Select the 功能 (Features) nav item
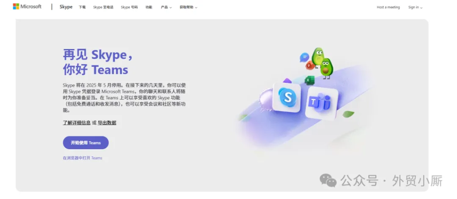Viewport: 457px width, 199px height. click(x=149, y=7)
